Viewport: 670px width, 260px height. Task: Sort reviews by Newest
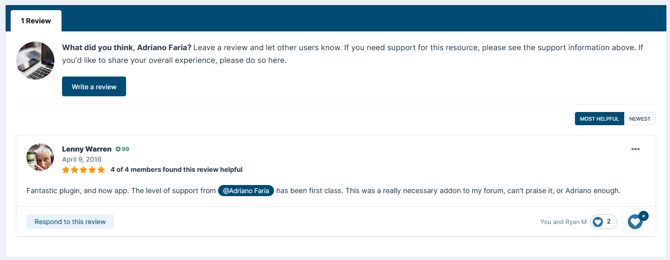pyautogui.click(x=639, y=119)
